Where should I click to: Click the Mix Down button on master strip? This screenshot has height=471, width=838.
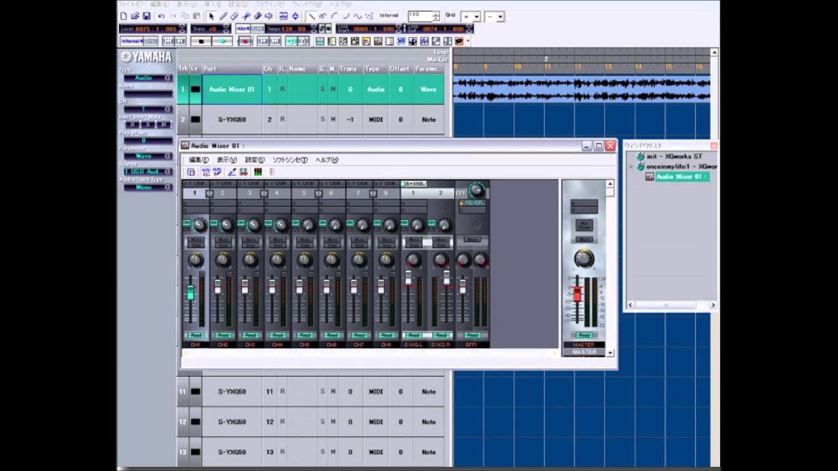[584, 225]
